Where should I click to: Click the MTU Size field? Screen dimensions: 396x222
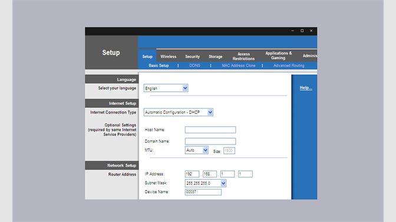tap(229, 151)
